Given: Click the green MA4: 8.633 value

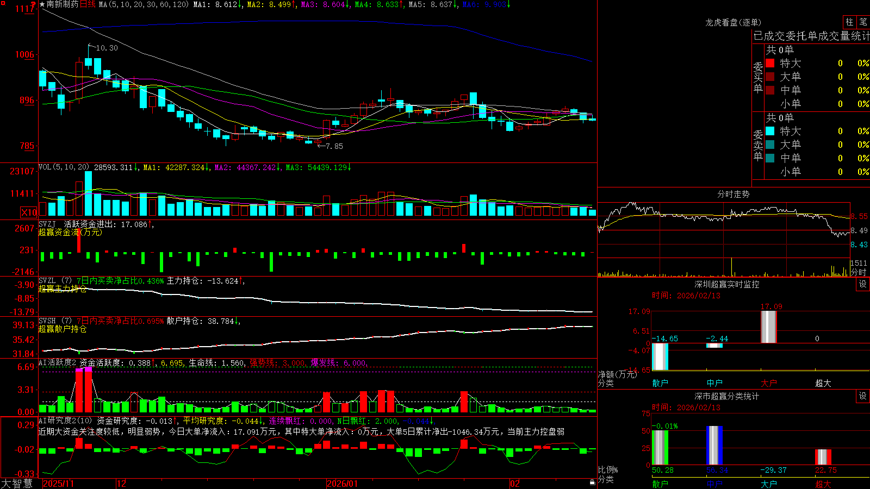Looking at the screenshot, I should tap(379, 4).
